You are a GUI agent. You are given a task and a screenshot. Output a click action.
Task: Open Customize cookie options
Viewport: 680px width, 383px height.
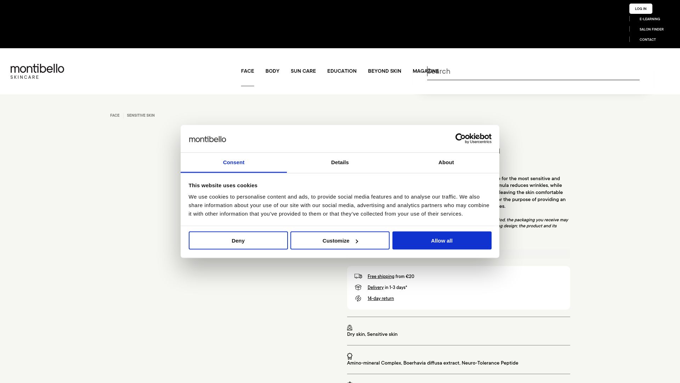click(x=340, y=240)
